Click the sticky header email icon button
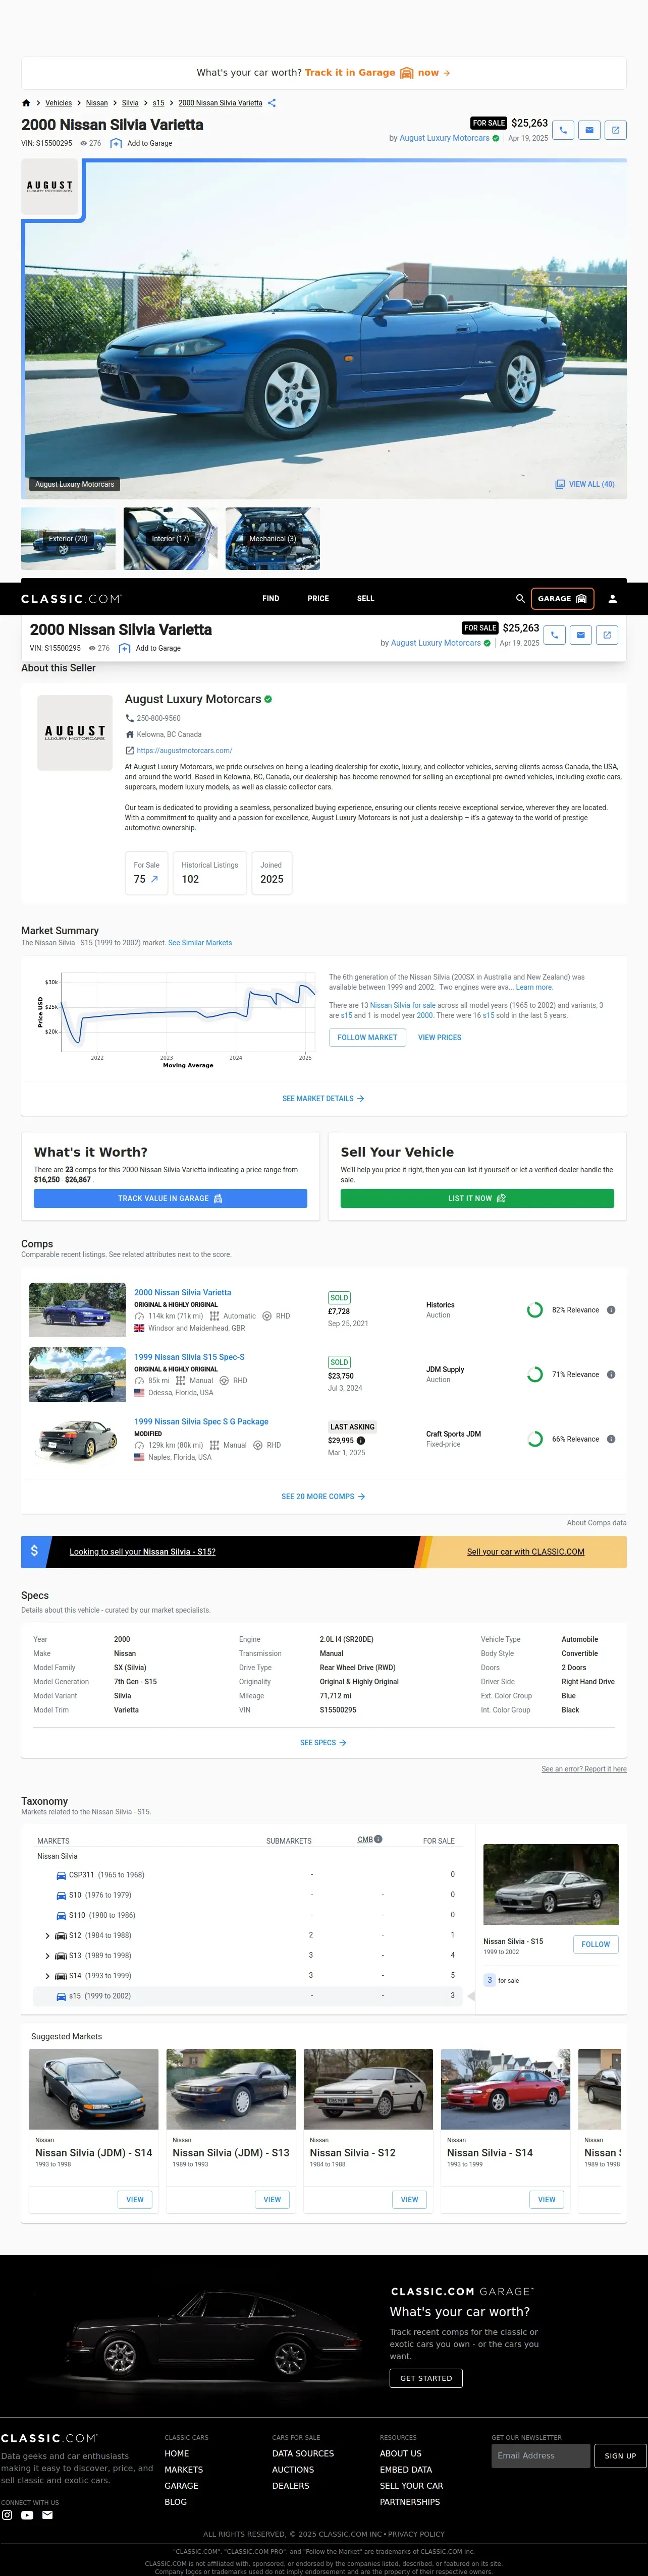 [x=581, y=635]
